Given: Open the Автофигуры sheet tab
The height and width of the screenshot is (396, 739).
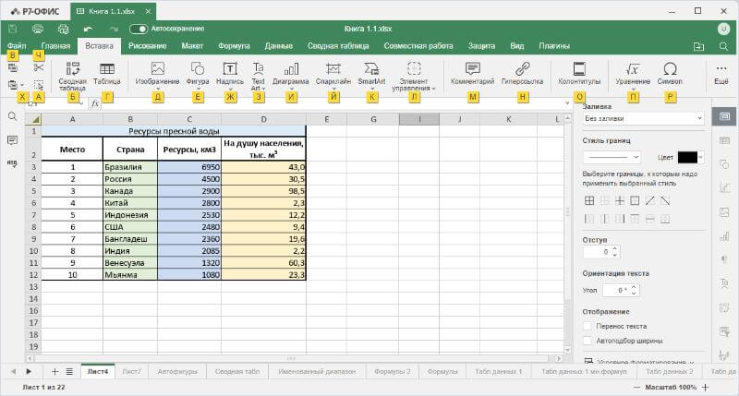Looking at the screenshot, I should point(177,371).
